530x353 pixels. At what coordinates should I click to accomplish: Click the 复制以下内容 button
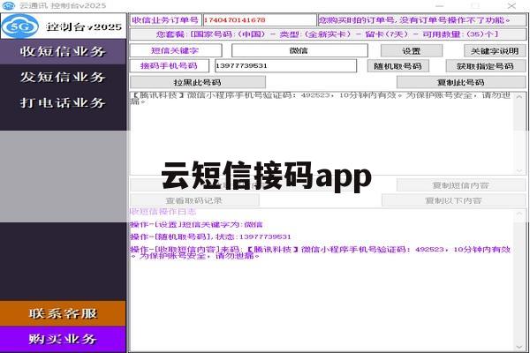click(454, 200)
